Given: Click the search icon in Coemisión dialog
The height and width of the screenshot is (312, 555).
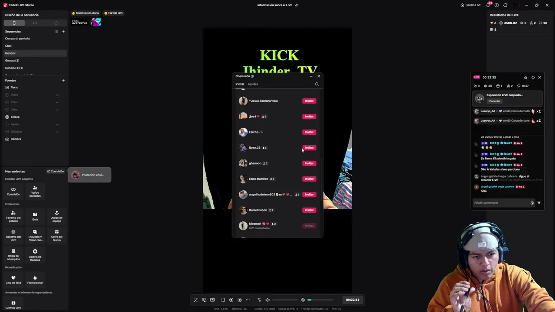Looking at the screenshot, I should click(317, 84).
